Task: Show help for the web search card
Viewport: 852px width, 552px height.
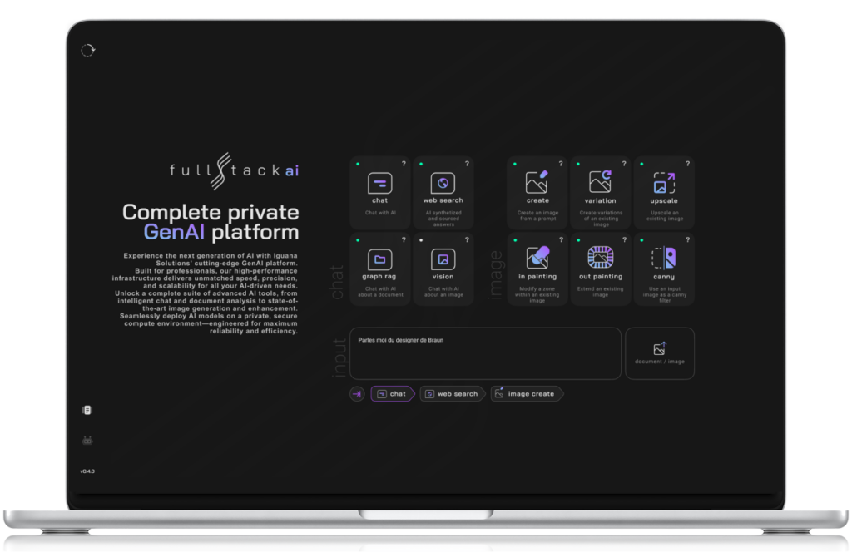Action: [x=467, y=164]
